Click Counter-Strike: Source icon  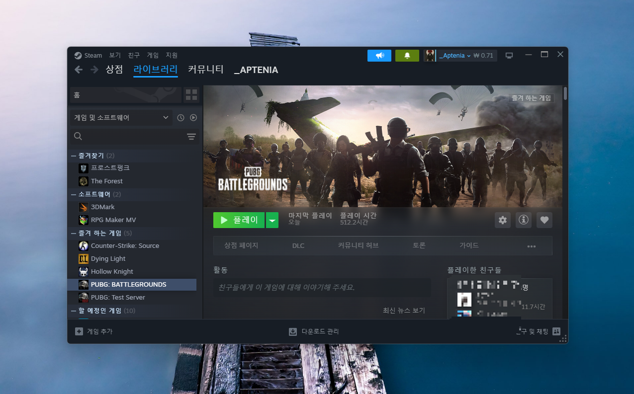click(x=84, y=246)
